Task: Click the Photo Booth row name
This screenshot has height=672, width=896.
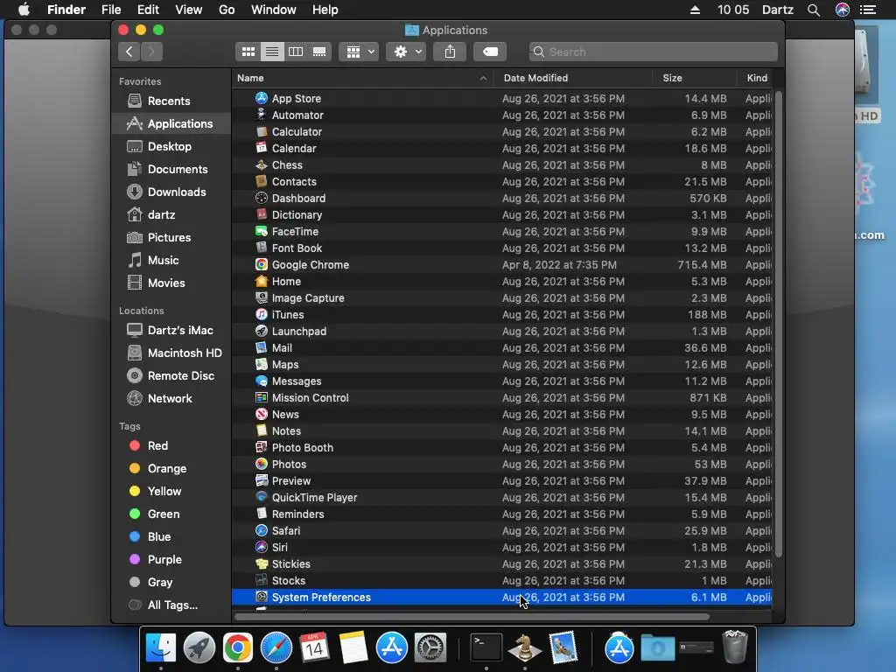Action: point(302,448)
